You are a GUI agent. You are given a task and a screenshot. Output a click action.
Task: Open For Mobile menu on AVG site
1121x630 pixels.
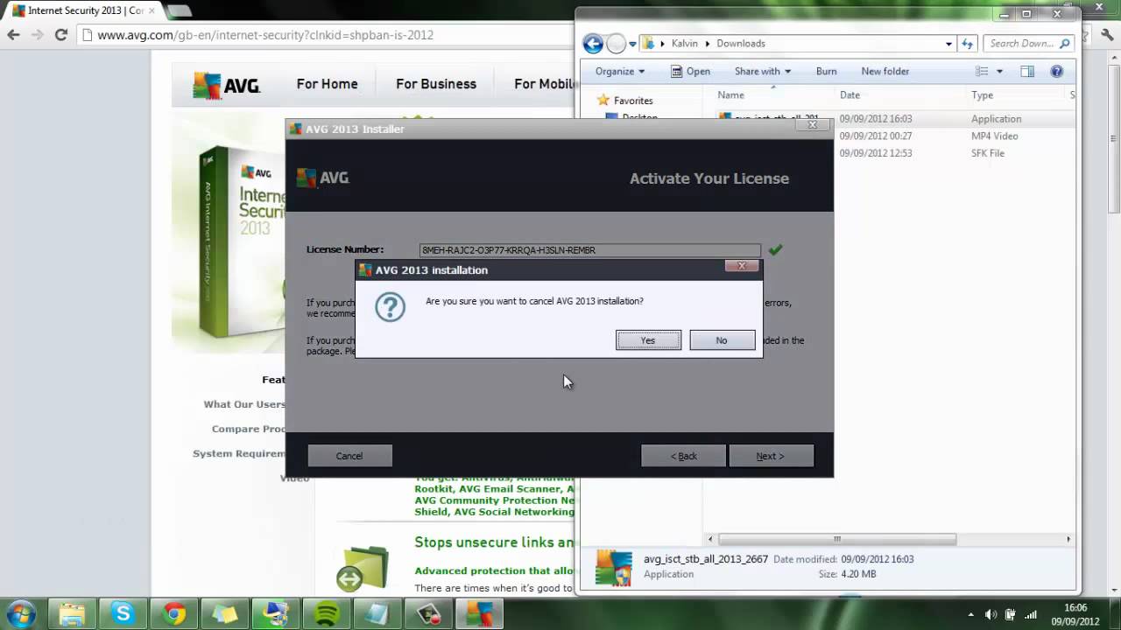click(545, 84)
